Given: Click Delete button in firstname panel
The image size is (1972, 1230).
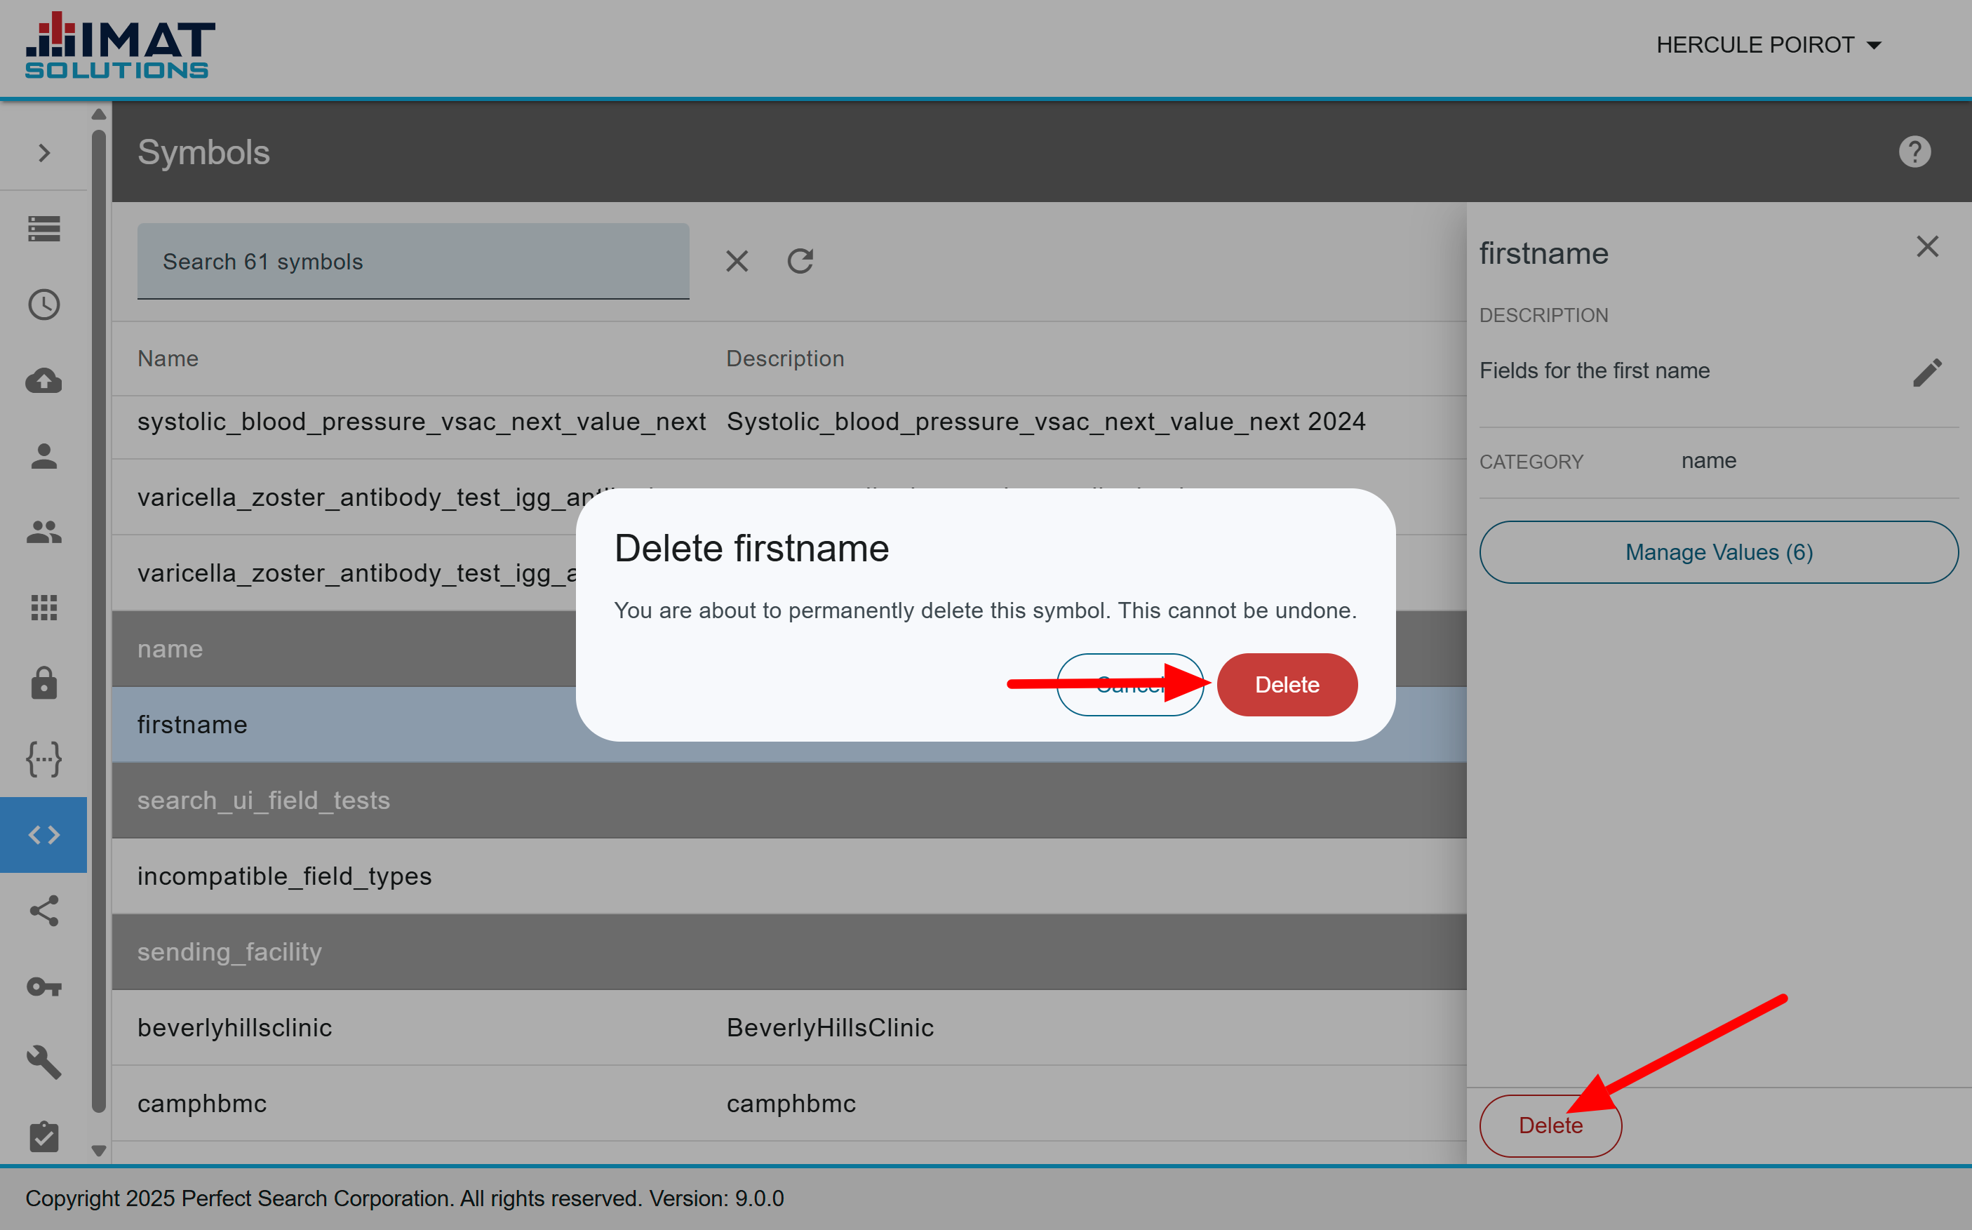Looking at the screenshot, I should [x=1550, y=1125].
